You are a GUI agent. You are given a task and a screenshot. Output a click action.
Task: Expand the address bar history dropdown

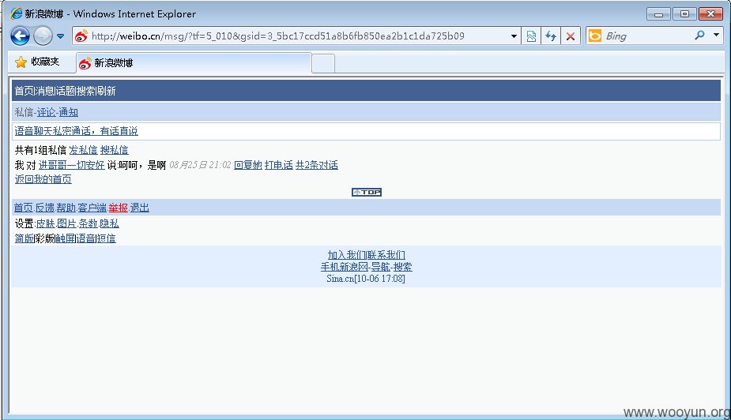514,36
